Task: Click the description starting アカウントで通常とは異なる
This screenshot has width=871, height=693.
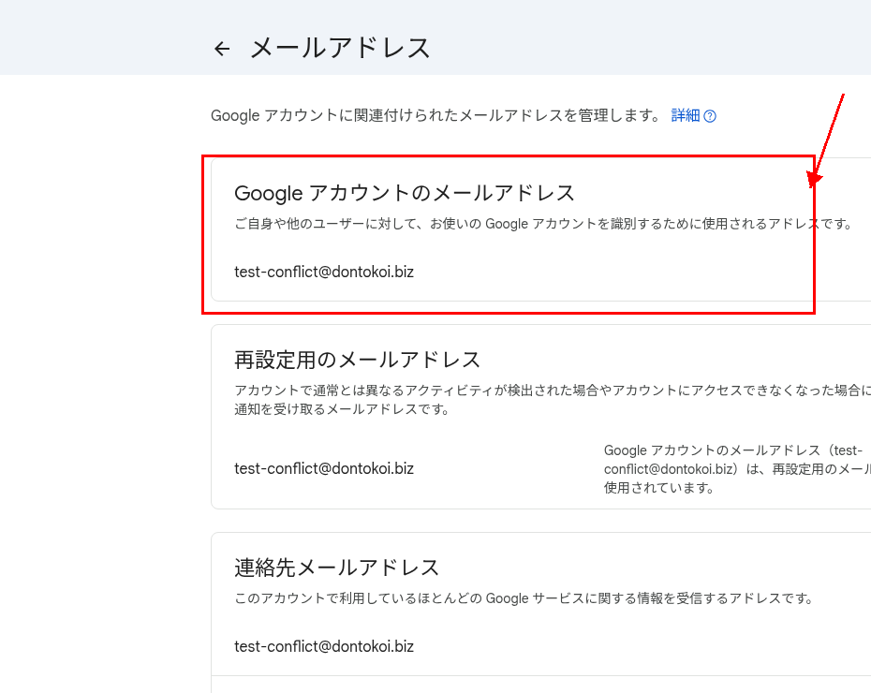Action: 553,400
